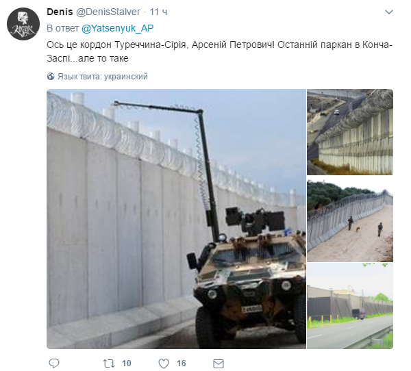
Task: Like the tweet with heart icon
Action: 164,363
